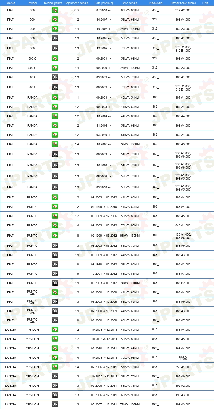Click production range 06.2003 -> 10.2005
Image resolution: width=214 pixels, height=409 pixels.
click(x=104, y=302)
